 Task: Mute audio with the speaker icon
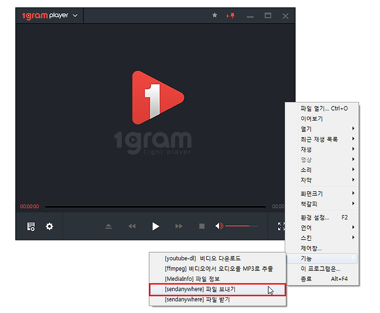pos(219,226)
